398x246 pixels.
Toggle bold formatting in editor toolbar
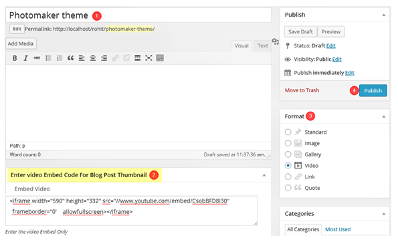(x=15, y=58)
